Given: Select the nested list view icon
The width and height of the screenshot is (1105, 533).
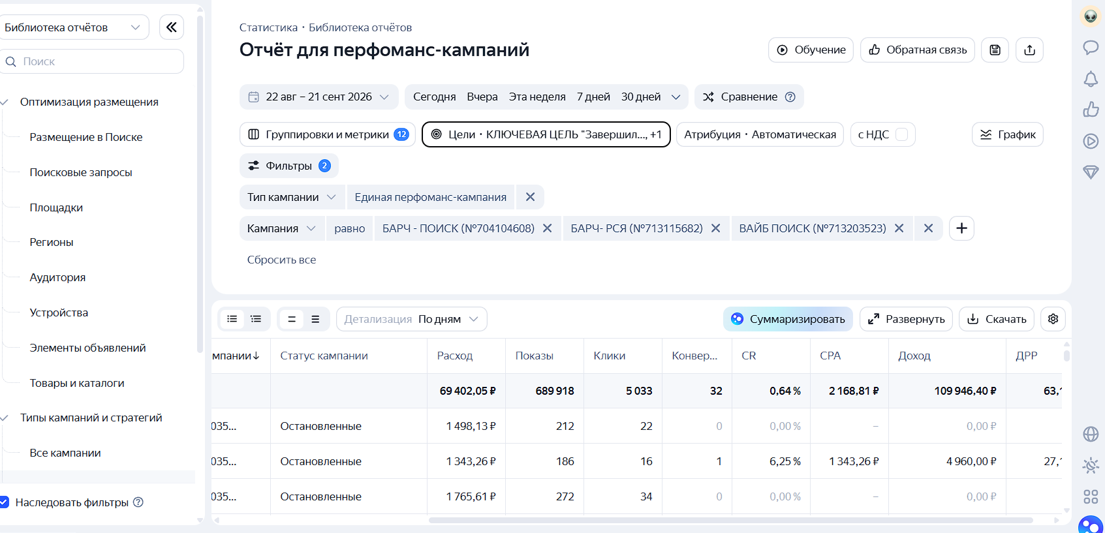Looking at the screenshot, I should (256, 319).
